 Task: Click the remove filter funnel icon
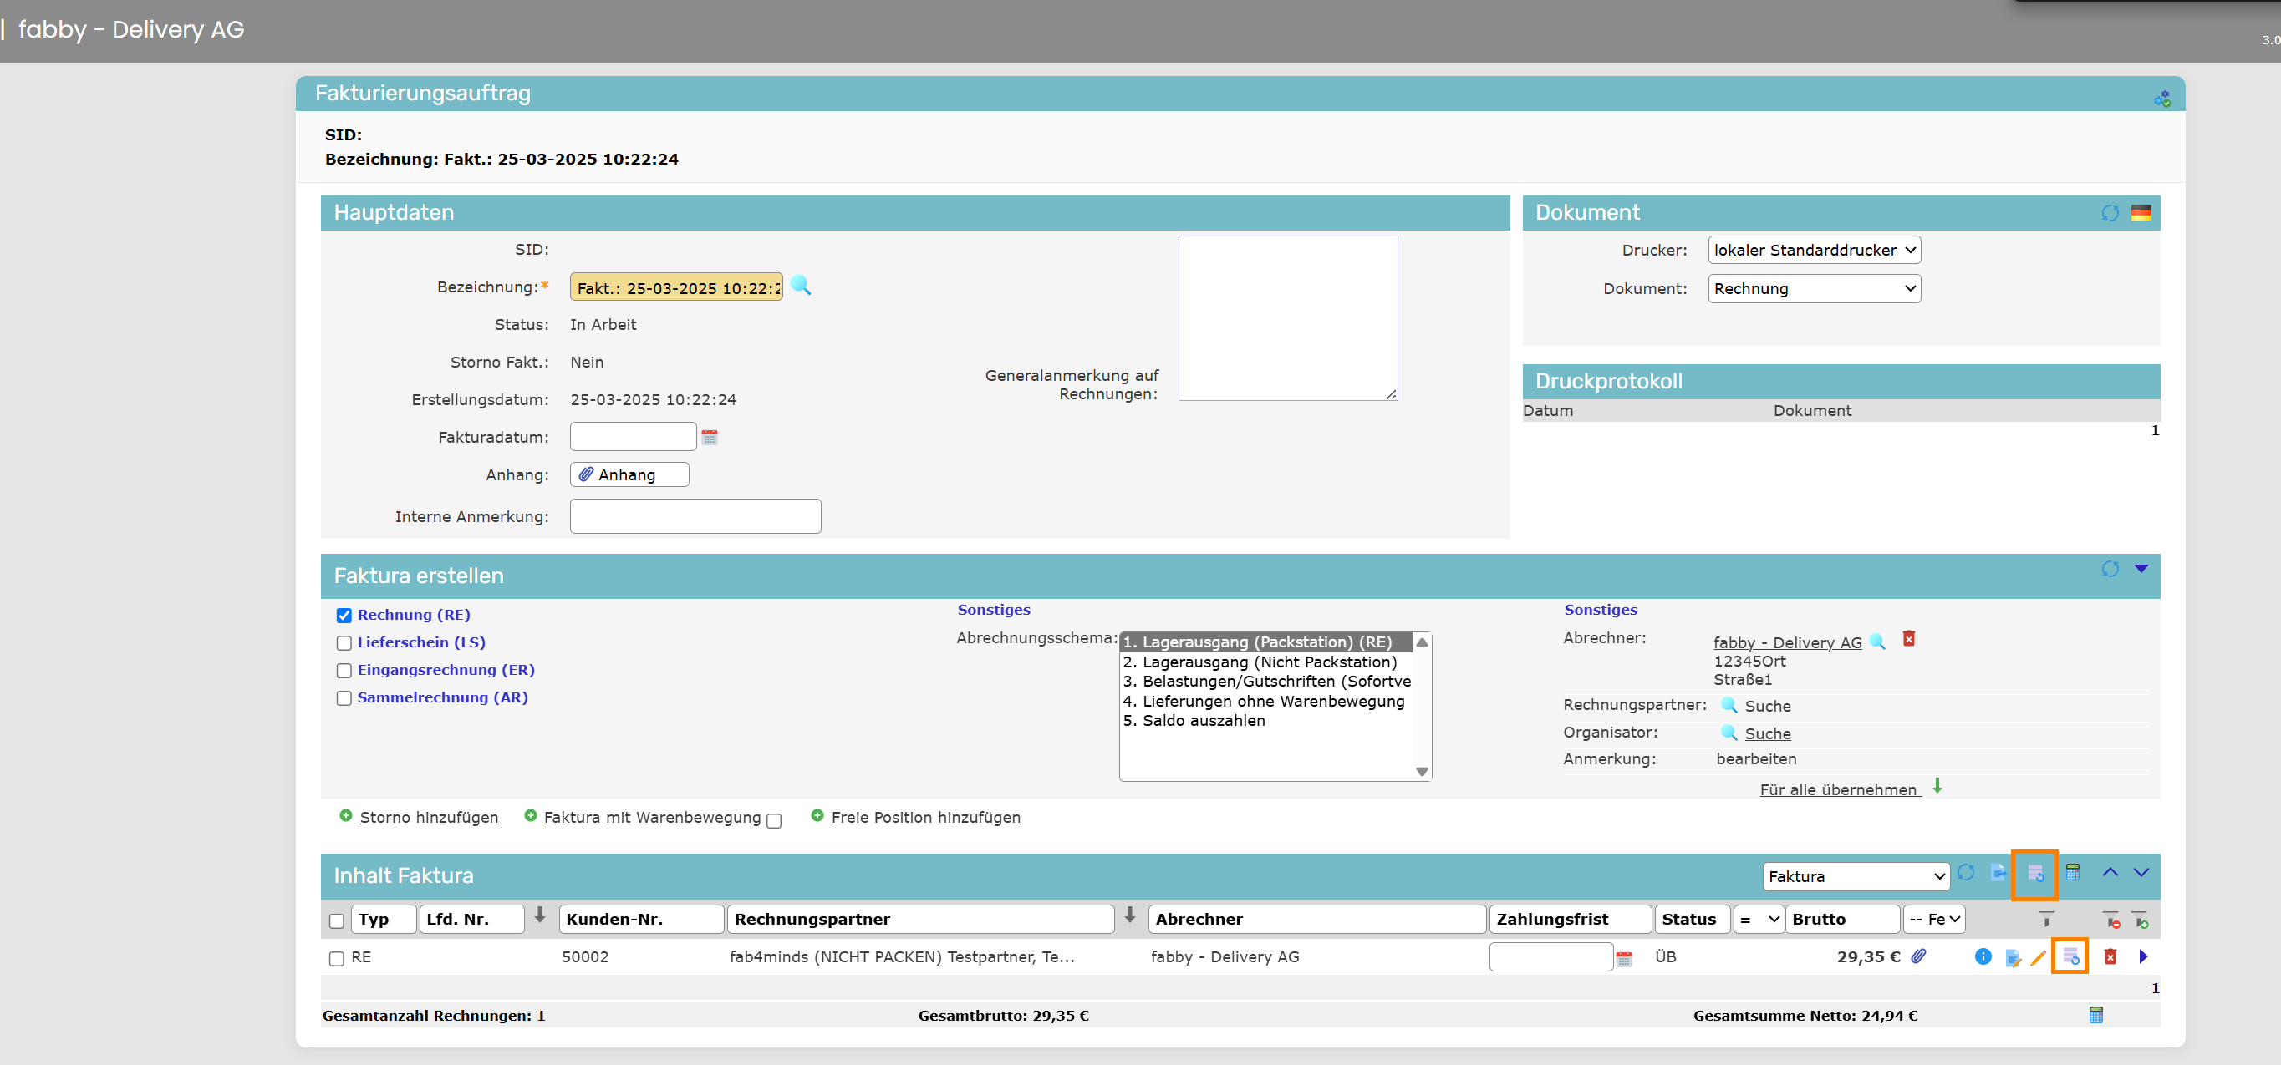(x=2112, y=920)
